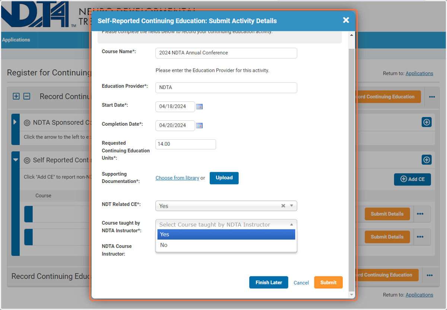Expand the NDTA Sponsored section arrow
This screenshot has width=447, height=310.
click(15, 122)
